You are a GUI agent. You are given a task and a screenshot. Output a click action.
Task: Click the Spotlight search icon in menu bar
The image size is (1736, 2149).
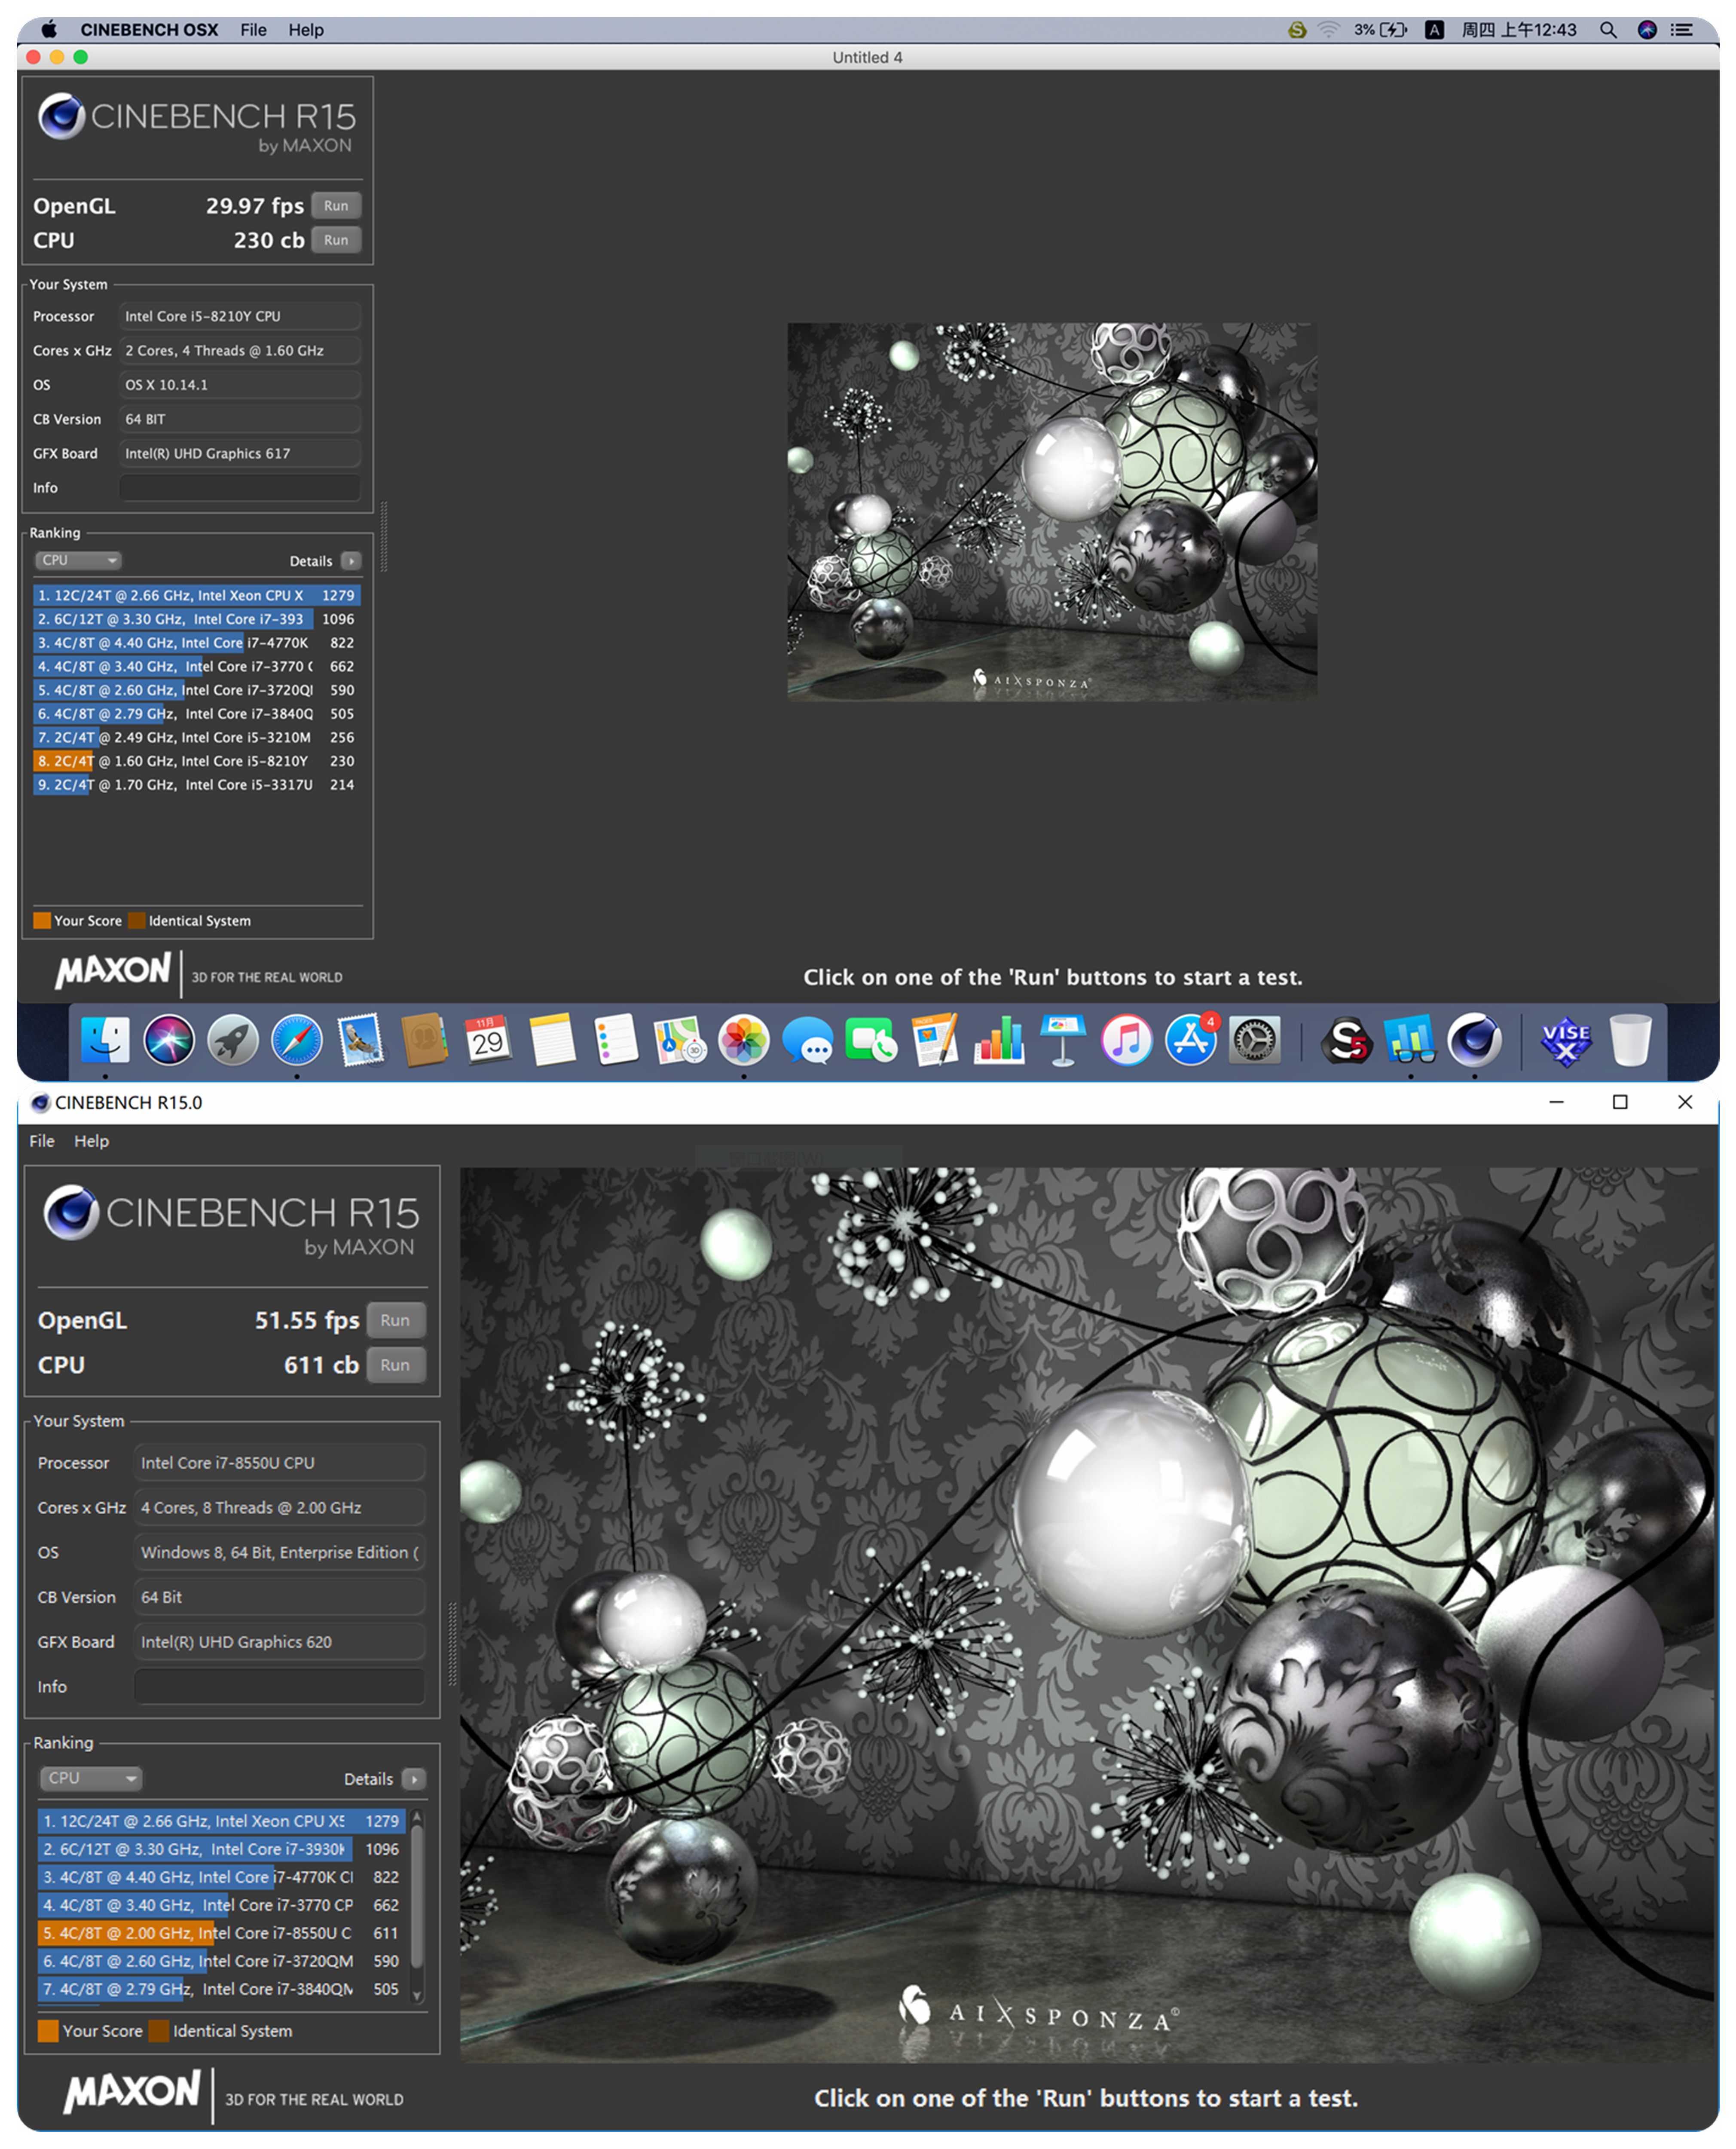(1608, 30)
